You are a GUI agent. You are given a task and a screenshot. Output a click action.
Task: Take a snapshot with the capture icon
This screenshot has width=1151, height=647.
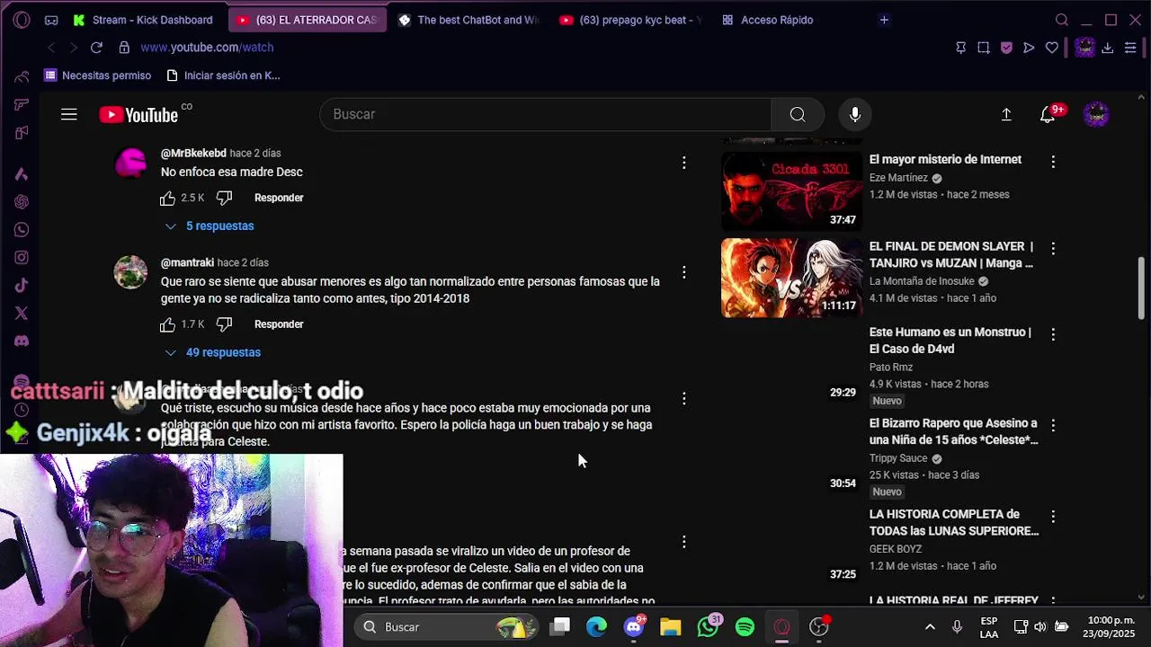tap(984, 48)
